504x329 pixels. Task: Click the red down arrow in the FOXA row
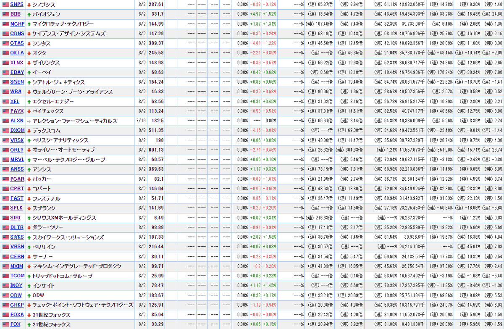29,315
